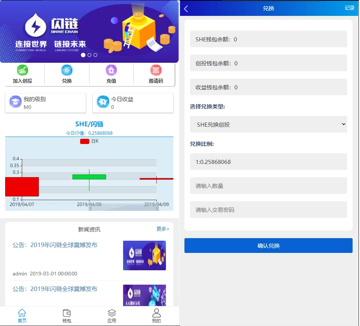Viewport: 360px width, 326px height.
Task: Open the 钱包 wallet tab icon
Action: click(x=67, y=316)
